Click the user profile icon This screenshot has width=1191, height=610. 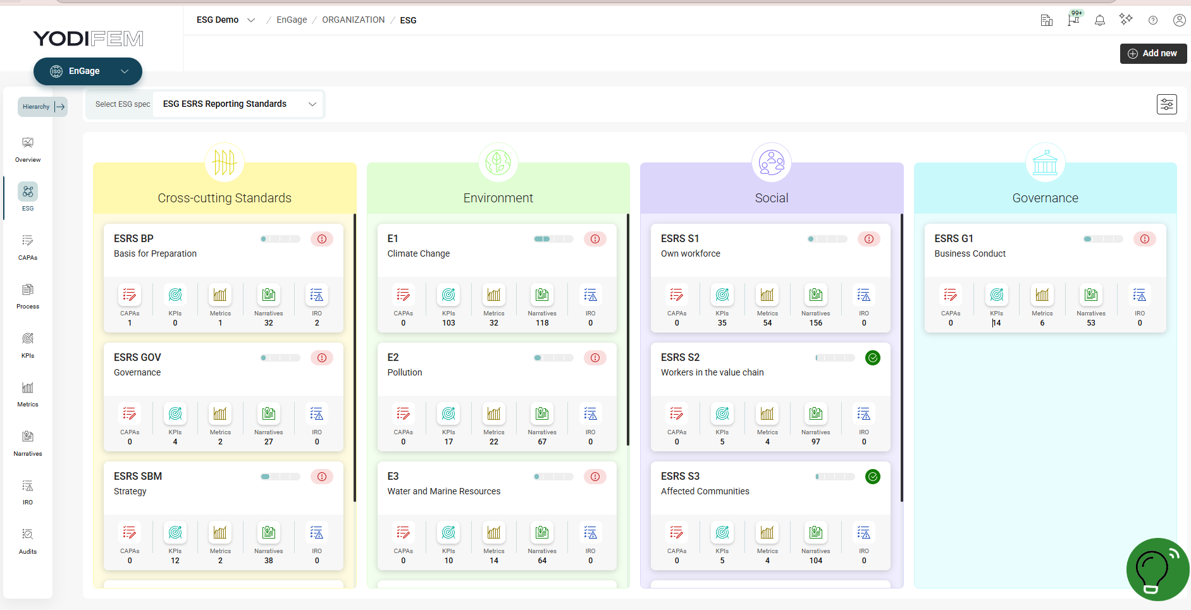1179,20
